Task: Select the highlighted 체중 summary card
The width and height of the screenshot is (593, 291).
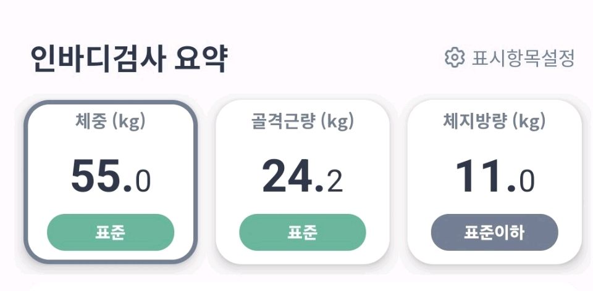Action: pos(111,182)
